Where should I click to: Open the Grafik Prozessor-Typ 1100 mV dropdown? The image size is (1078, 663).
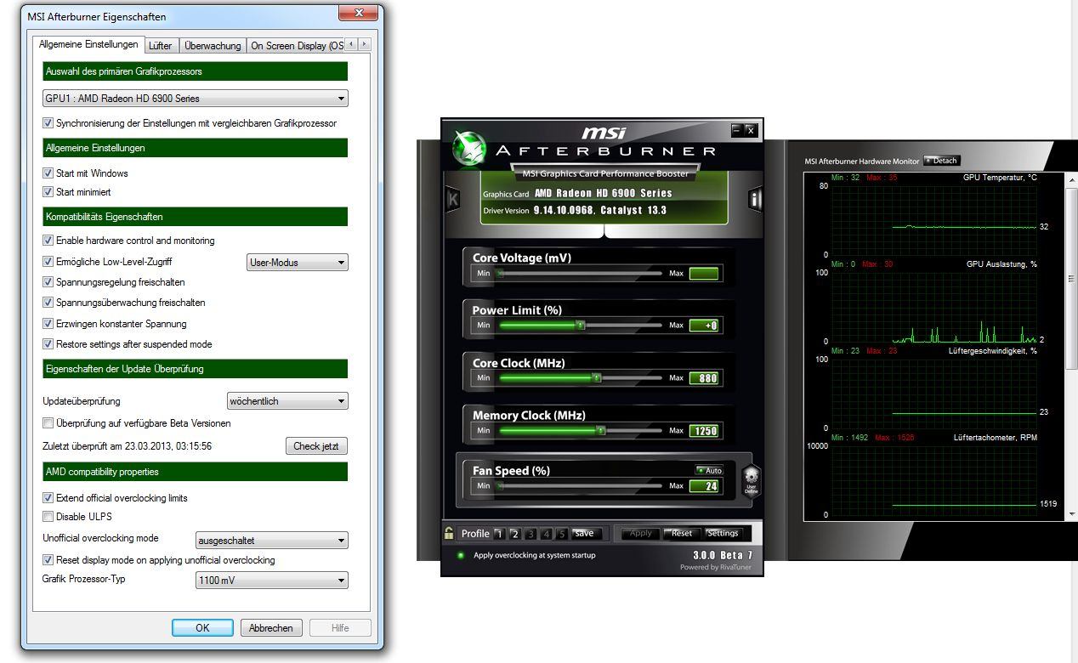(x=271, y=581)
